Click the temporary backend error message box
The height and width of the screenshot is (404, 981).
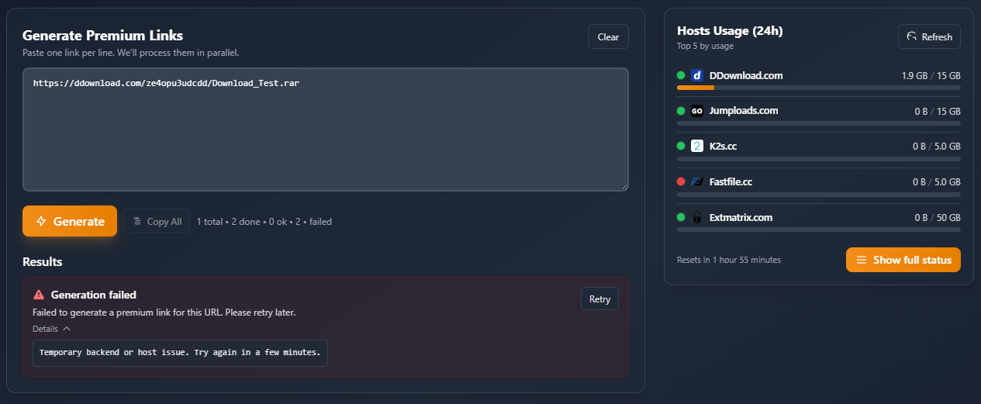(x=180, y=353)
